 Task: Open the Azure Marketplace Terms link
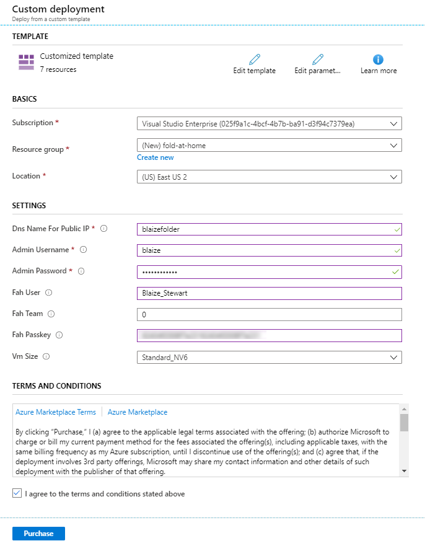pos(56,412)
